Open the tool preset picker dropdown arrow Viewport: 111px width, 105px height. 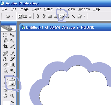click(x=13, y=16)
